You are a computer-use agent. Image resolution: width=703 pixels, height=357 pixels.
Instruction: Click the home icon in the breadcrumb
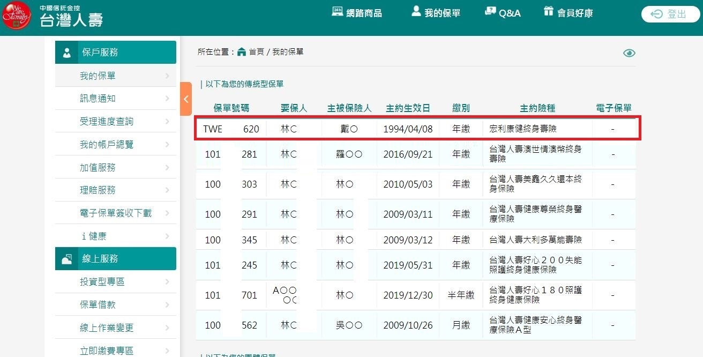click(x=242, y=51)
